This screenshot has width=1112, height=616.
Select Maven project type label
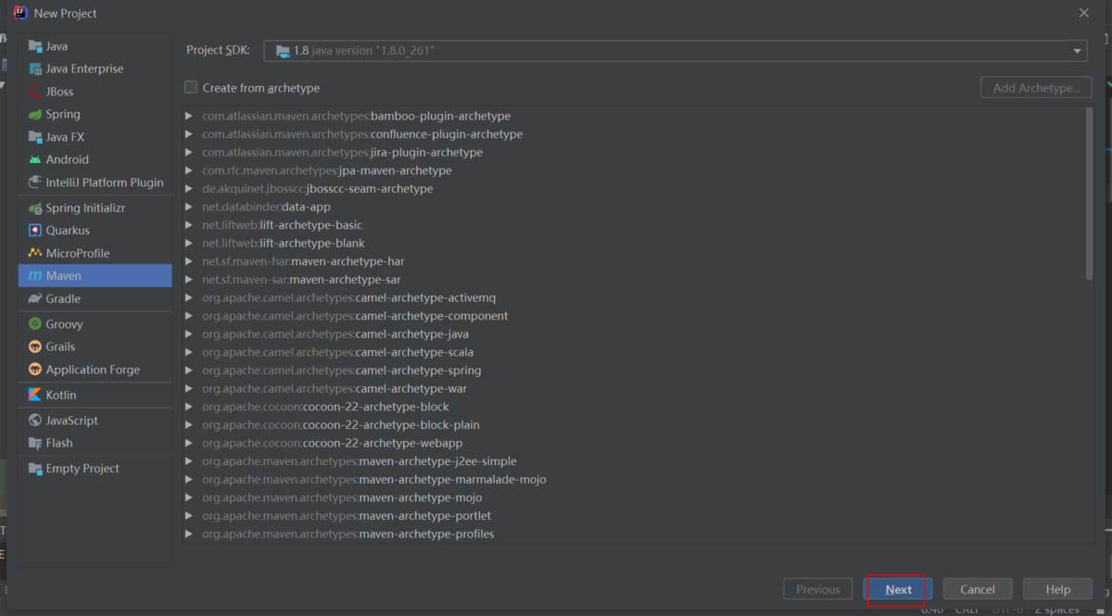coord(64,276)
